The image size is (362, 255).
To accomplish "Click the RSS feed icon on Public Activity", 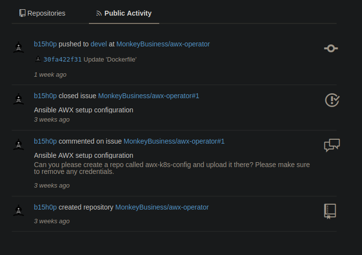I will pyautogui.click(x=99, y=13).
